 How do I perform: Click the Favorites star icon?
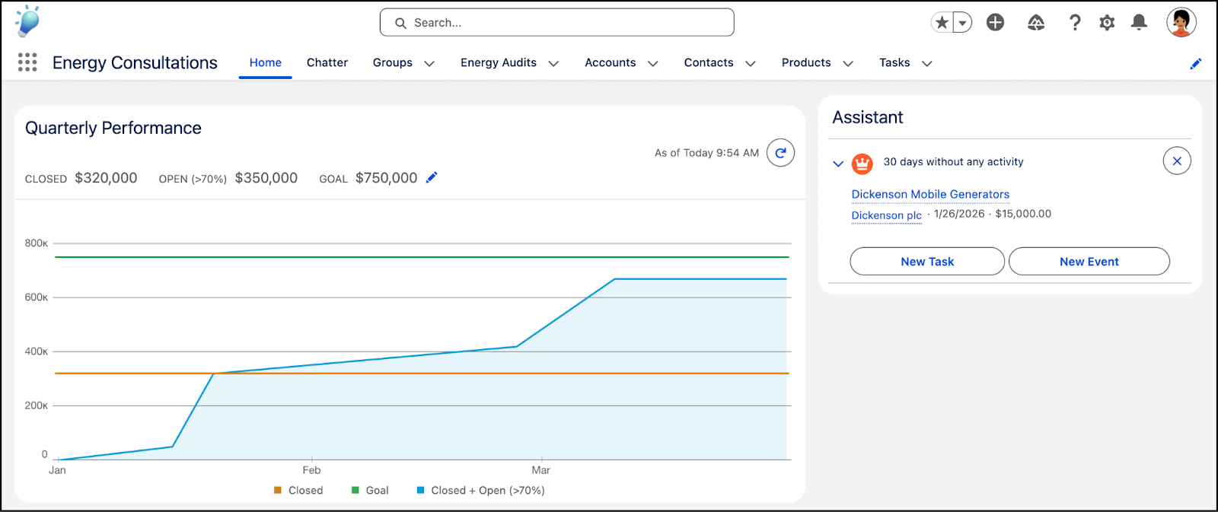point(942,23)
